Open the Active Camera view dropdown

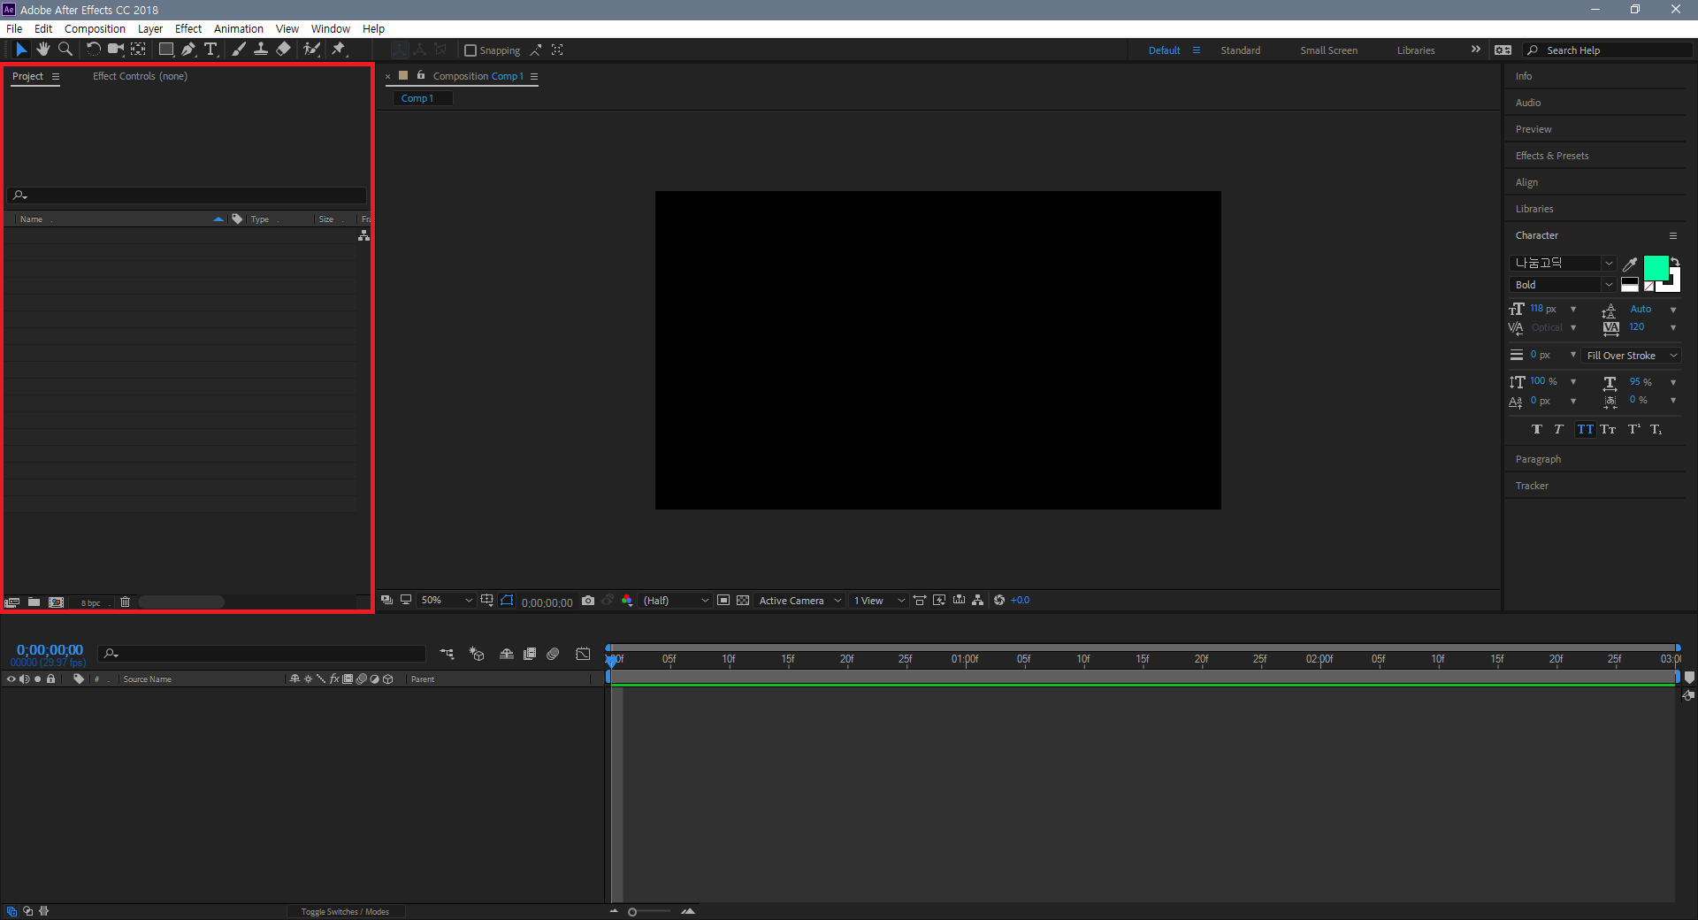tap(799, 601)
